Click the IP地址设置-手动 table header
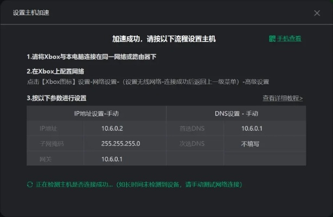Screen dimensions: 333x217 96,113
